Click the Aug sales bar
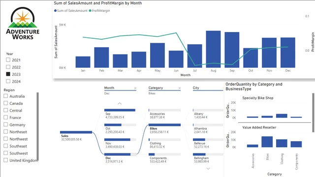The image size is (315, 177). [x=213, y=49]
